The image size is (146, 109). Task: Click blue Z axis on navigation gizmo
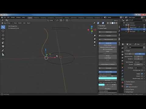(92, 27)
